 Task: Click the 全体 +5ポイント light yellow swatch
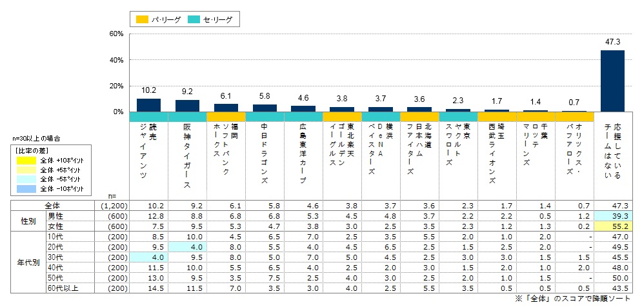coord(28,170)
